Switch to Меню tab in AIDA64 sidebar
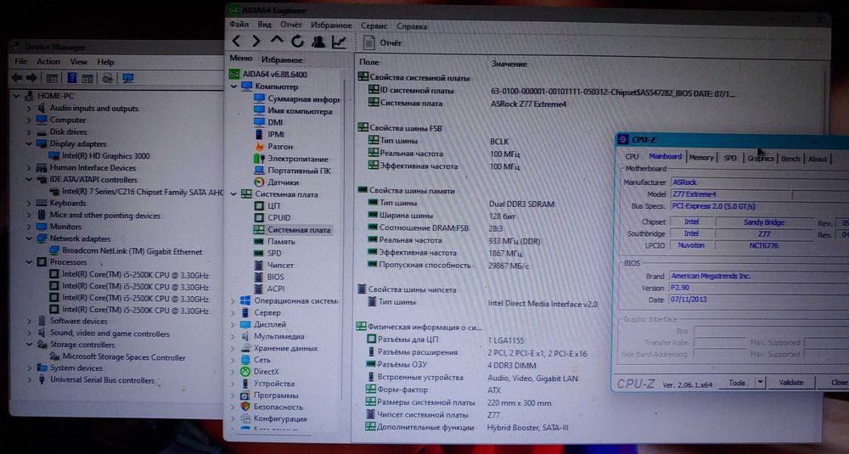The width and height of the screenshot is (849, 454). pyautogui.click(x=241, y=59)
